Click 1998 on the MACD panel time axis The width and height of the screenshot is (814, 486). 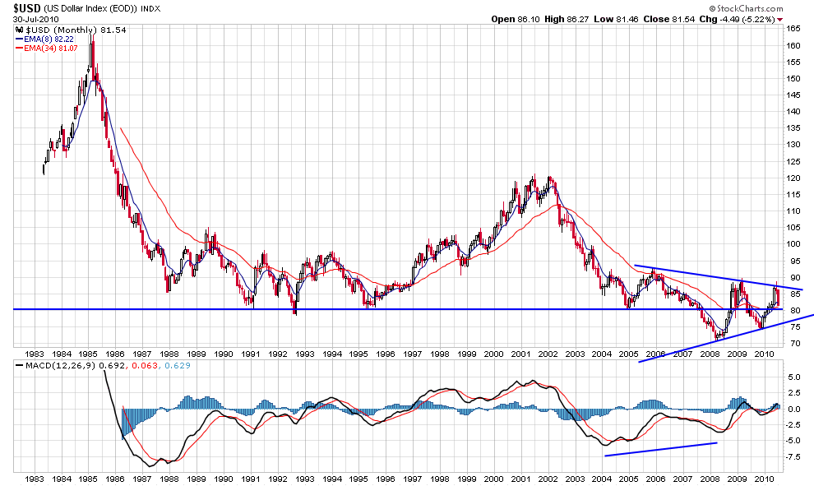(440, 479)
